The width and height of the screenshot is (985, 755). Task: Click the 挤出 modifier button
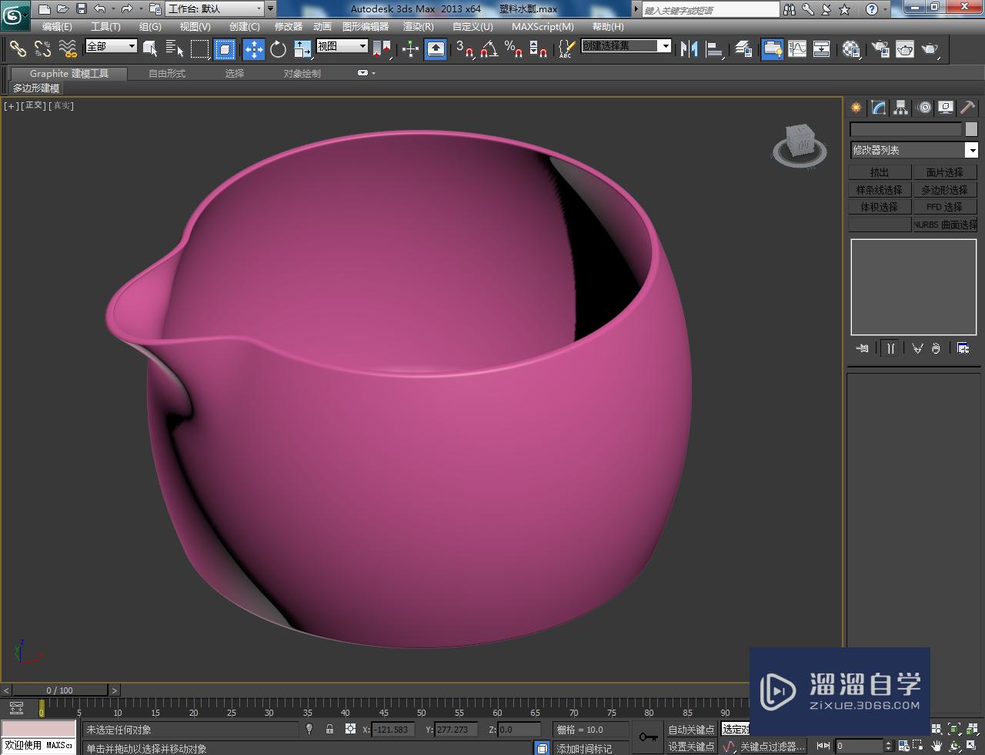pos(880,172)
